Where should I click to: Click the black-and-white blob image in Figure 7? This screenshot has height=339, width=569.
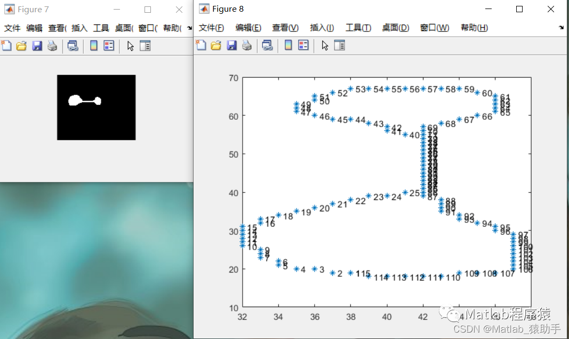click(x=96, y=107)
